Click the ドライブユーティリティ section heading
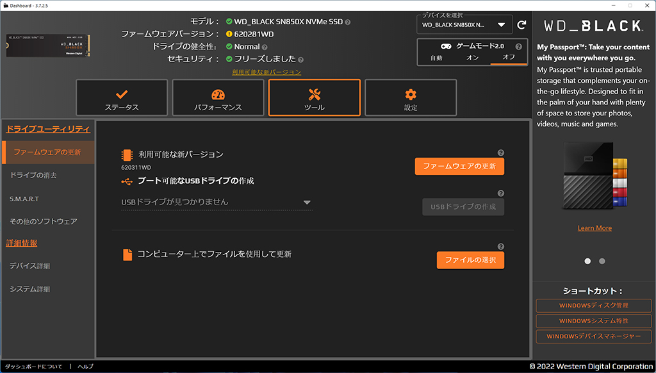Image resolution: width=656 pixels, height=373 pixels. point(47,129)
